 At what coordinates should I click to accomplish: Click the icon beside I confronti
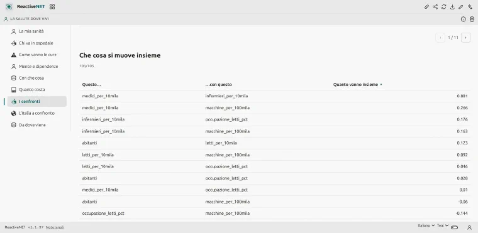[x=13, y=101]
